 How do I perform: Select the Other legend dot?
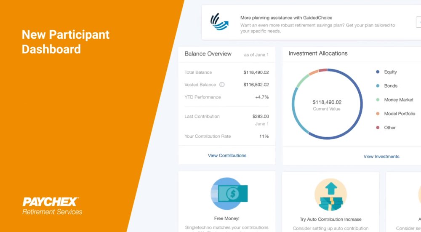coord(378,128)
